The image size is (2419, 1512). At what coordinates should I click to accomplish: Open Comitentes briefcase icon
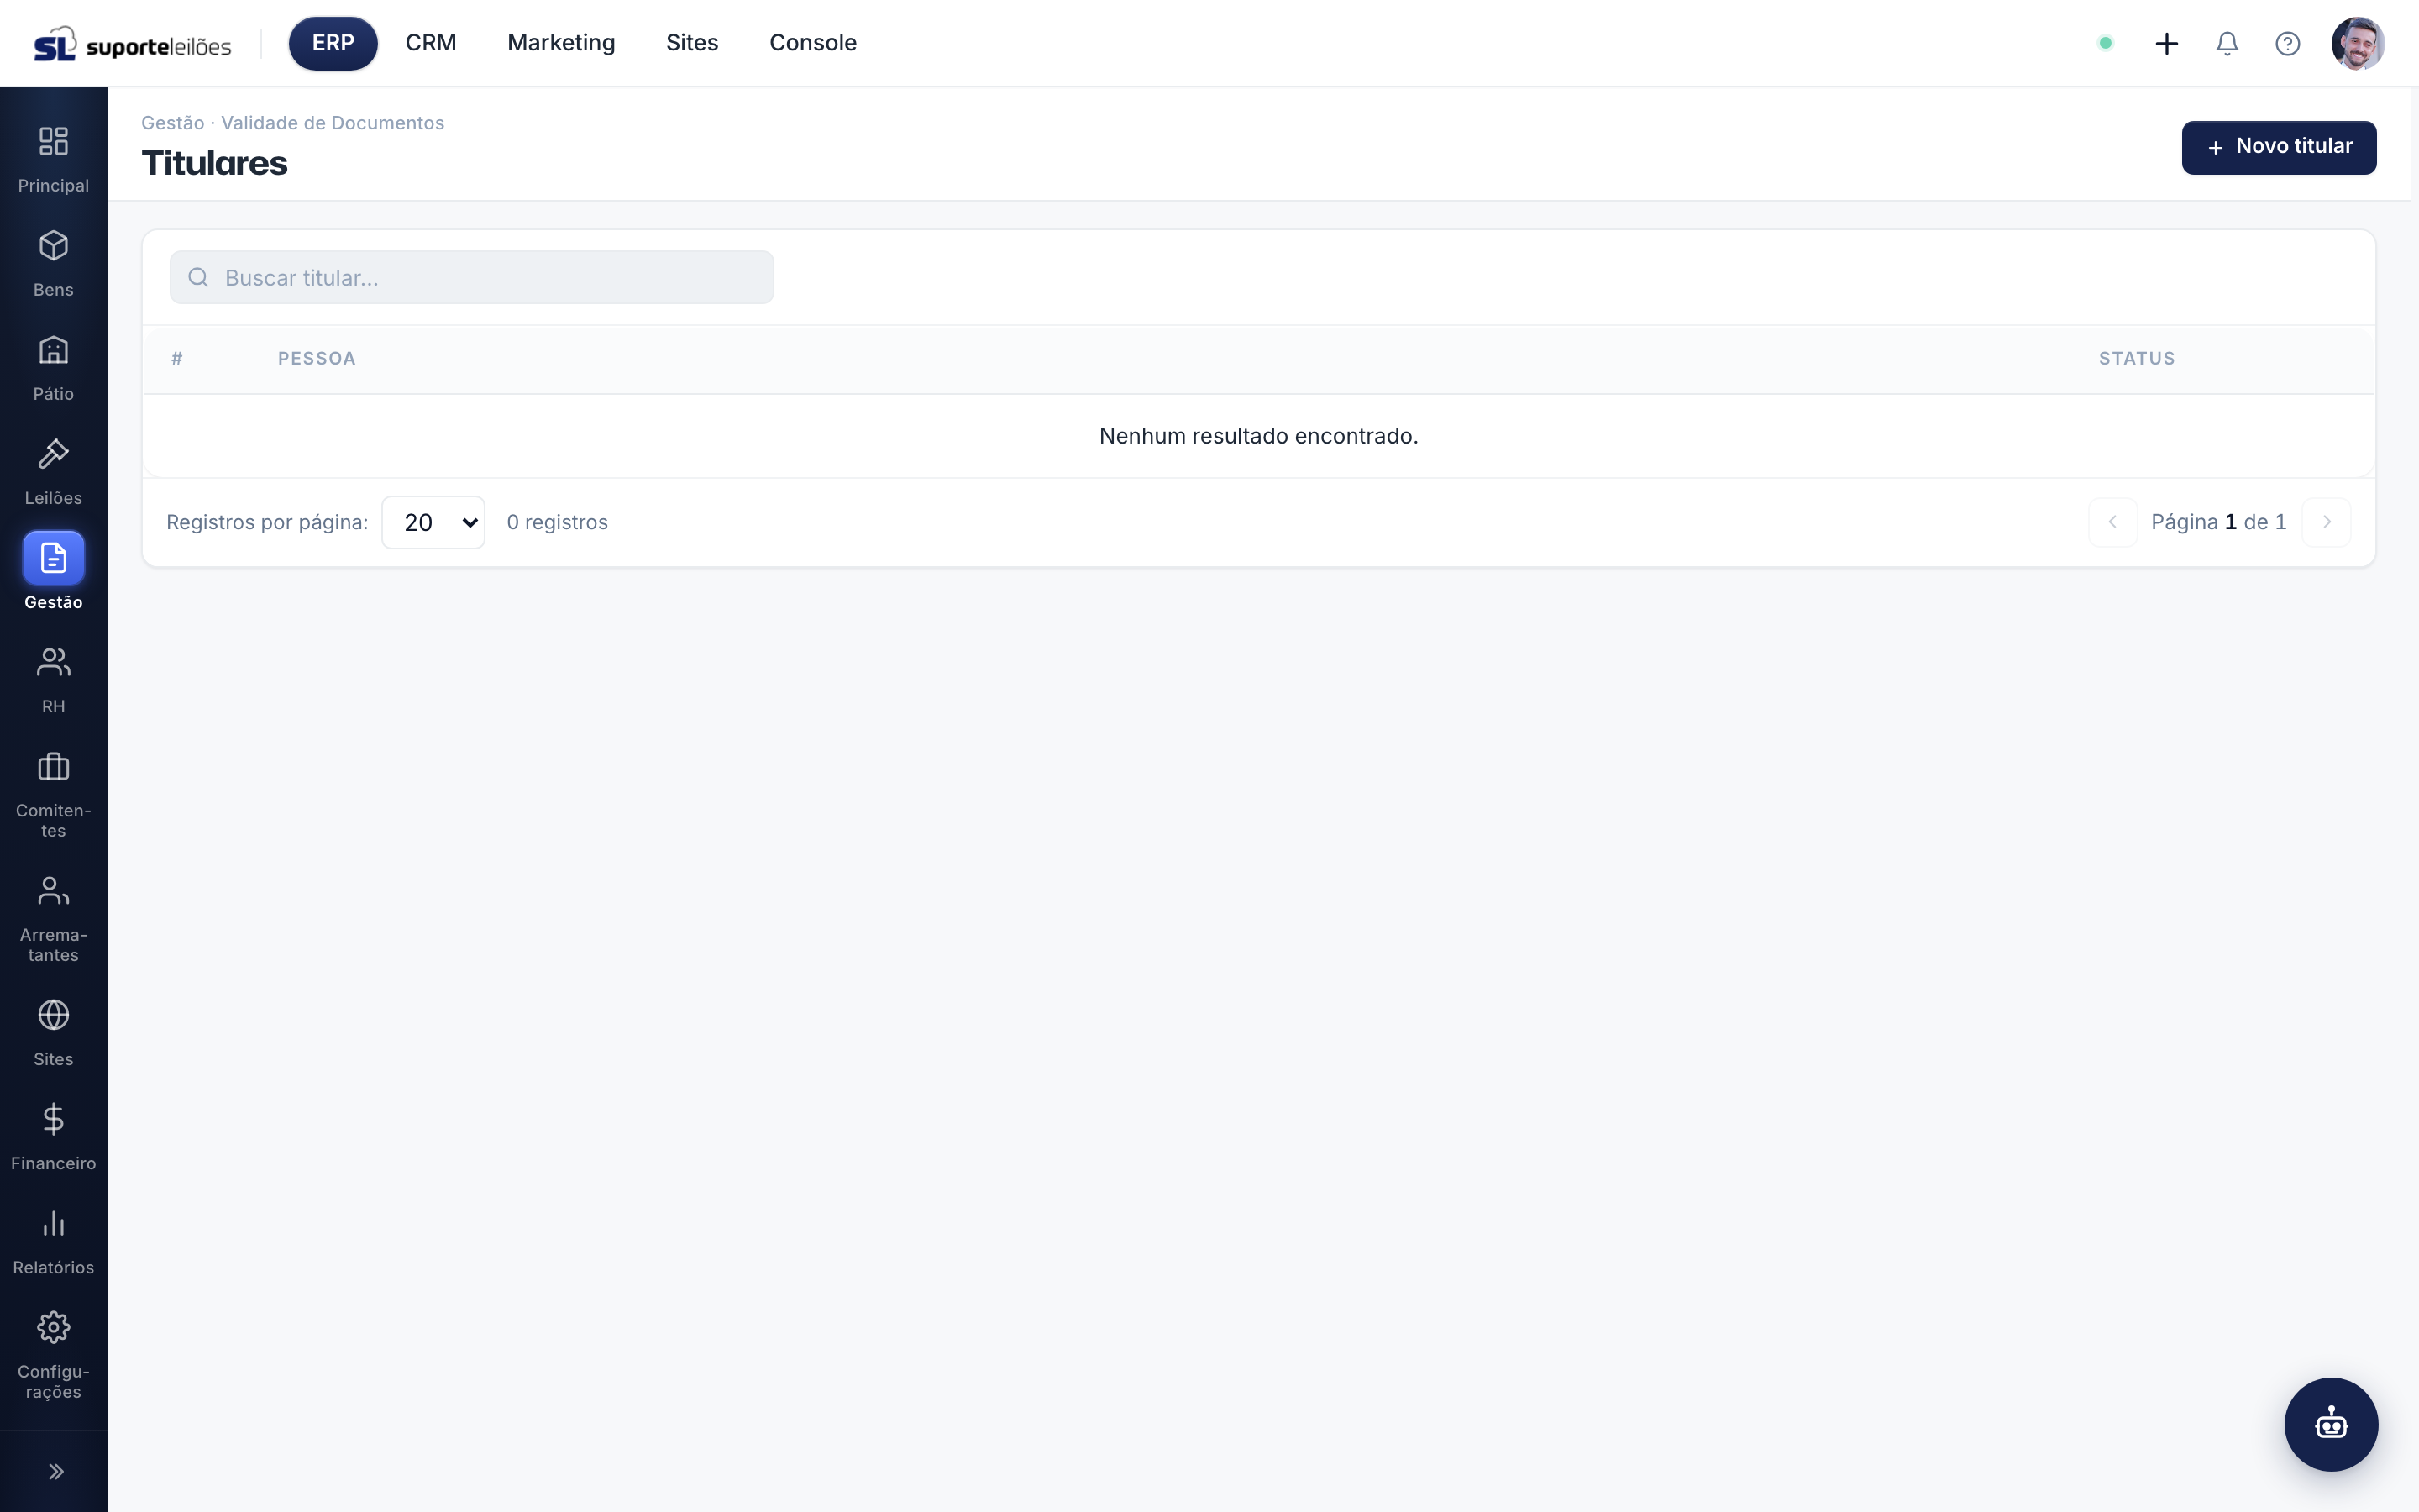53,766
